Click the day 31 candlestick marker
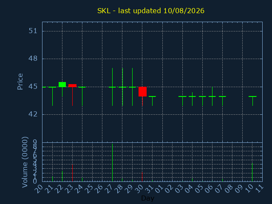Screen dimensions: 272x204 [152, 101]
